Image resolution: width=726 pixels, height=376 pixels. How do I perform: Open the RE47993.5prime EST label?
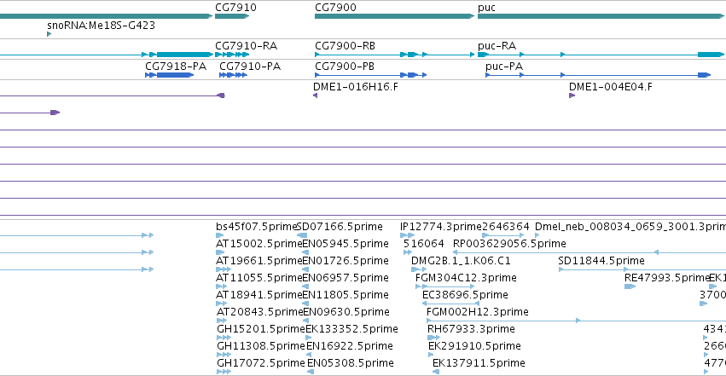[x=667, y=278]
